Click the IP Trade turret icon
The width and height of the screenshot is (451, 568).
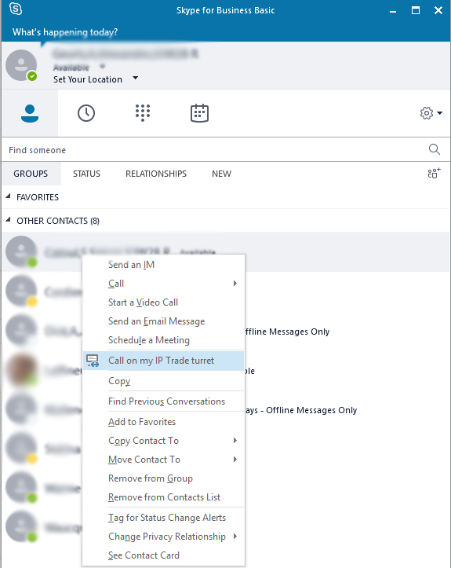93,361
